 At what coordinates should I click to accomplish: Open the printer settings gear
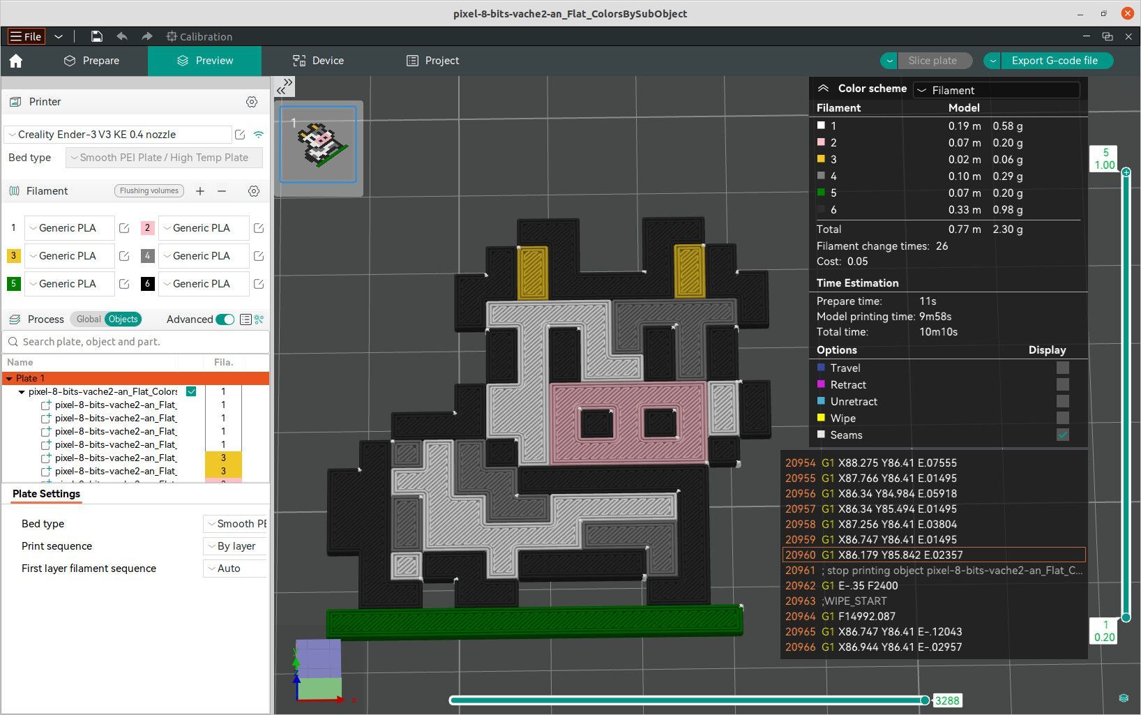pos(252,102)
